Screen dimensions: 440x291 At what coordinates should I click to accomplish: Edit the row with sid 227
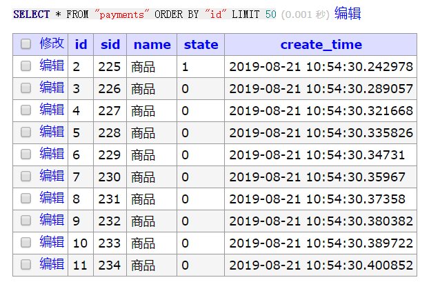coord(52,110)
